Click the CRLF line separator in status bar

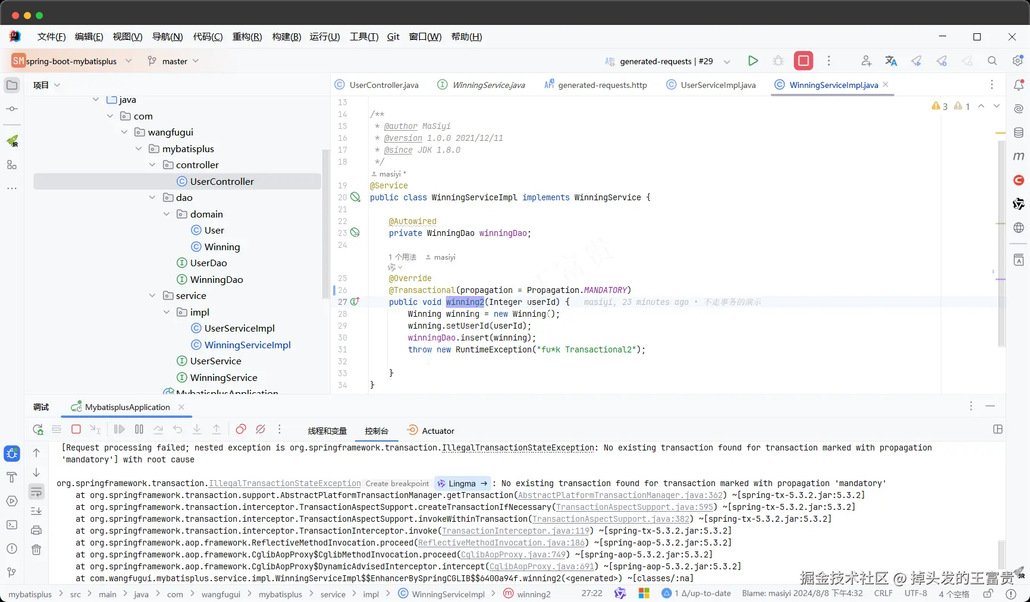click(x=883, y=593)
